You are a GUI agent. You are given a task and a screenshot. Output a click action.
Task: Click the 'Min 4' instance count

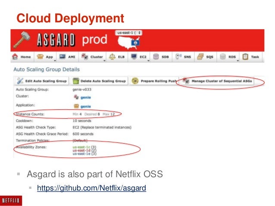click(77, 114)
